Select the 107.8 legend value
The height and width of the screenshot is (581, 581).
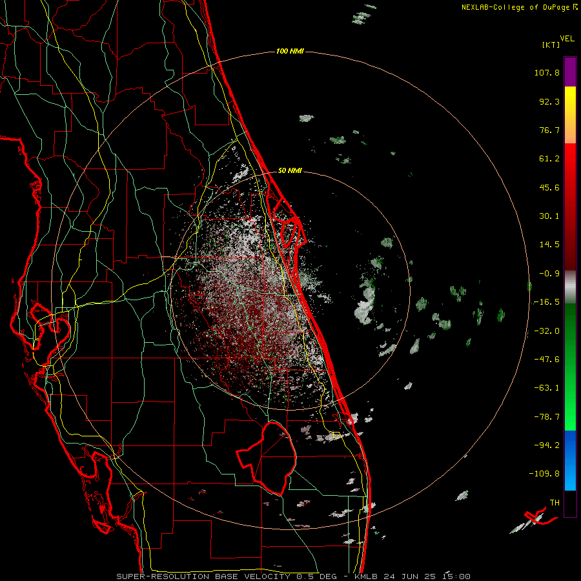[547, 72]
